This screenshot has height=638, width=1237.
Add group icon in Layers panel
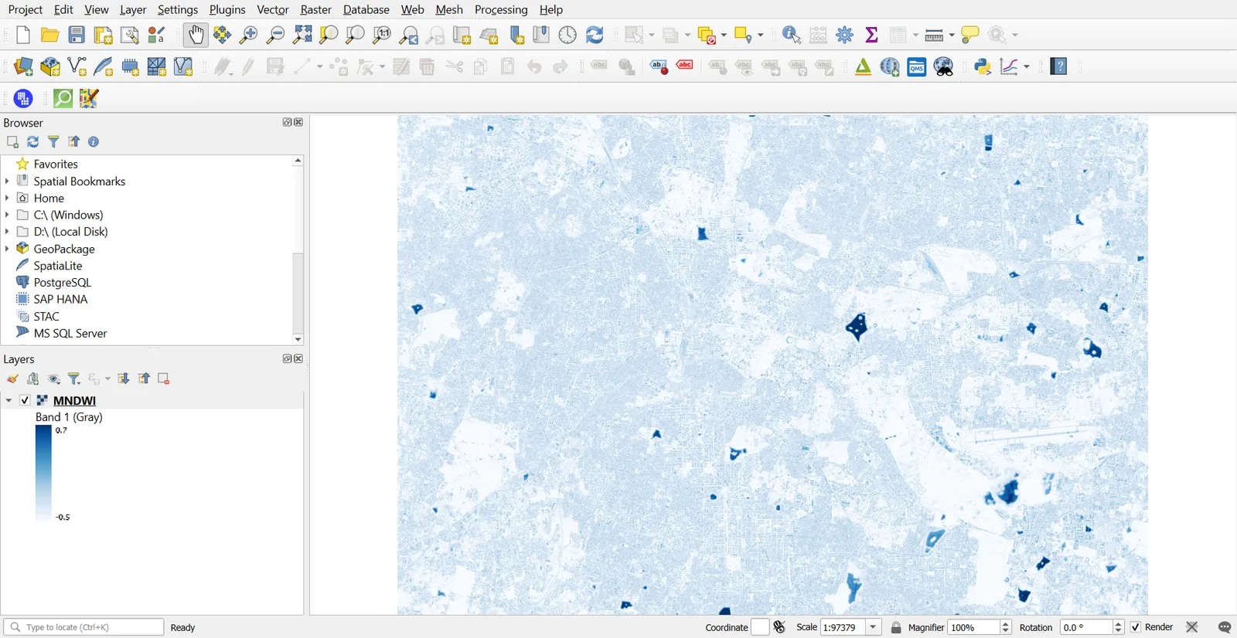click(33, 378)
